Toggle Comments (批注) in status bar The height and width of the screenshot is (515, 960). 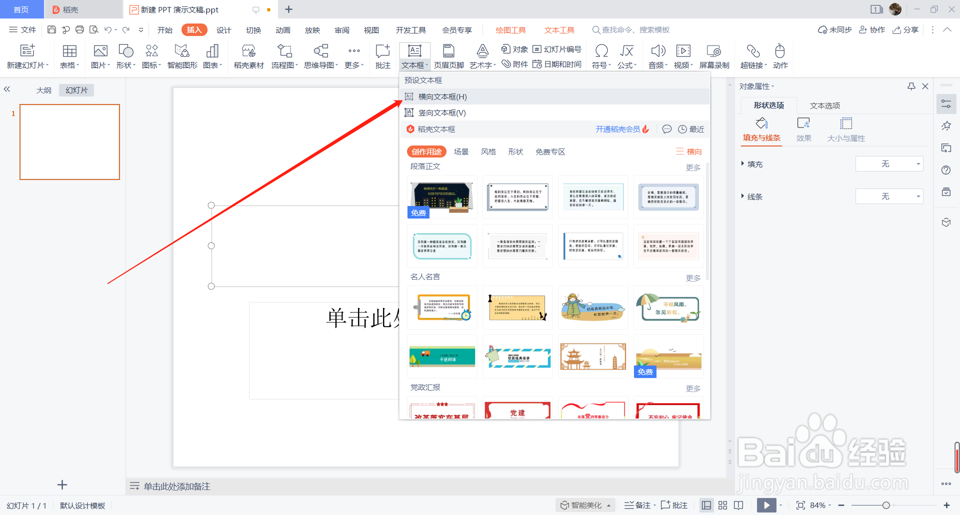point(674,505)
